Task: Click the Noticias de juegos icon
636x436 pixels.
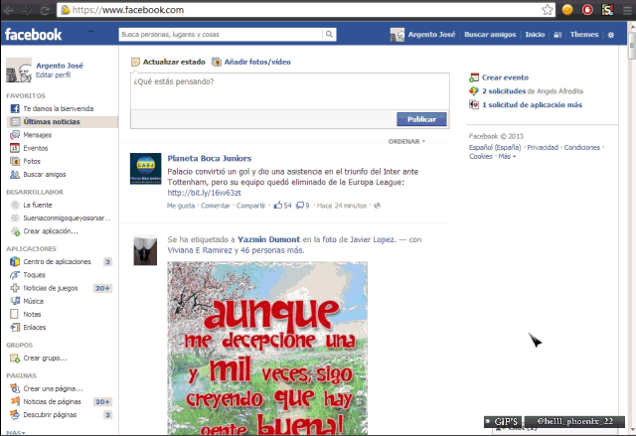Action: [x=15, y=288]
